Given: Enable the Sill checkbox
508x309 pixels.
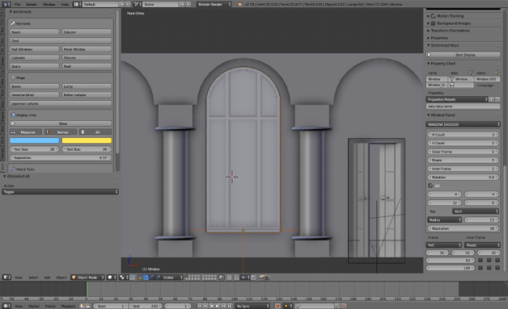Looking at the screenshot, I should coord(430,186).
